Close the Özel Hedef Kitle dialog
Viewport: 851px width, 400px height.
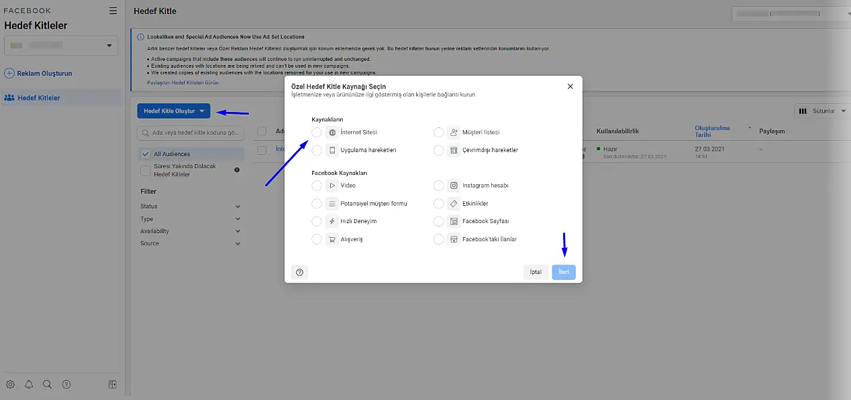click(x=570, y=86)
